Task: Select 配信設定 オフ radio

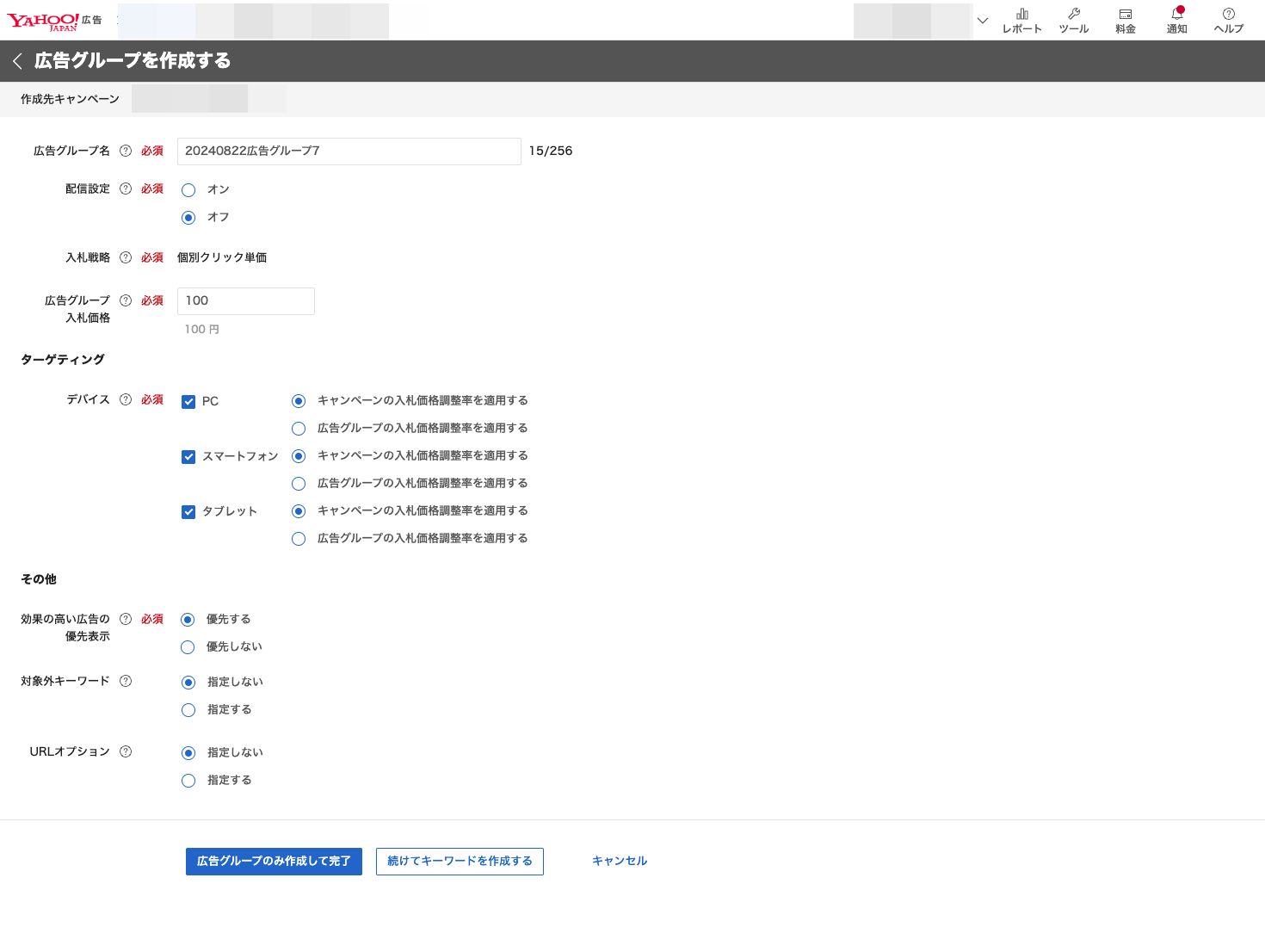Action: [x=188, y=218]
